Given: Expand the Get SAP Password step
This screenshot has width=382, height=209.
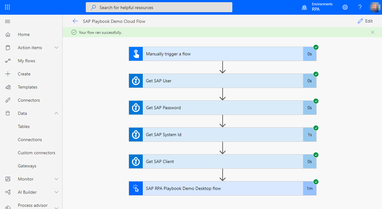Looking at the screenshot, I should (223, 108).
